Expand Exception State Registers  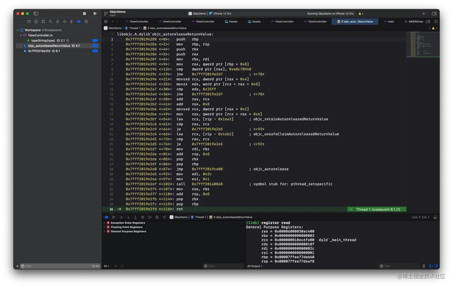104,223
